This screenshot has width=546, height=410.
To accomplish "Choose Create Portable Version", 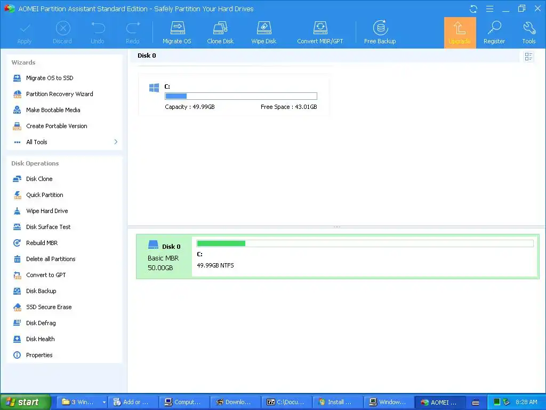I will click(57, 126).
